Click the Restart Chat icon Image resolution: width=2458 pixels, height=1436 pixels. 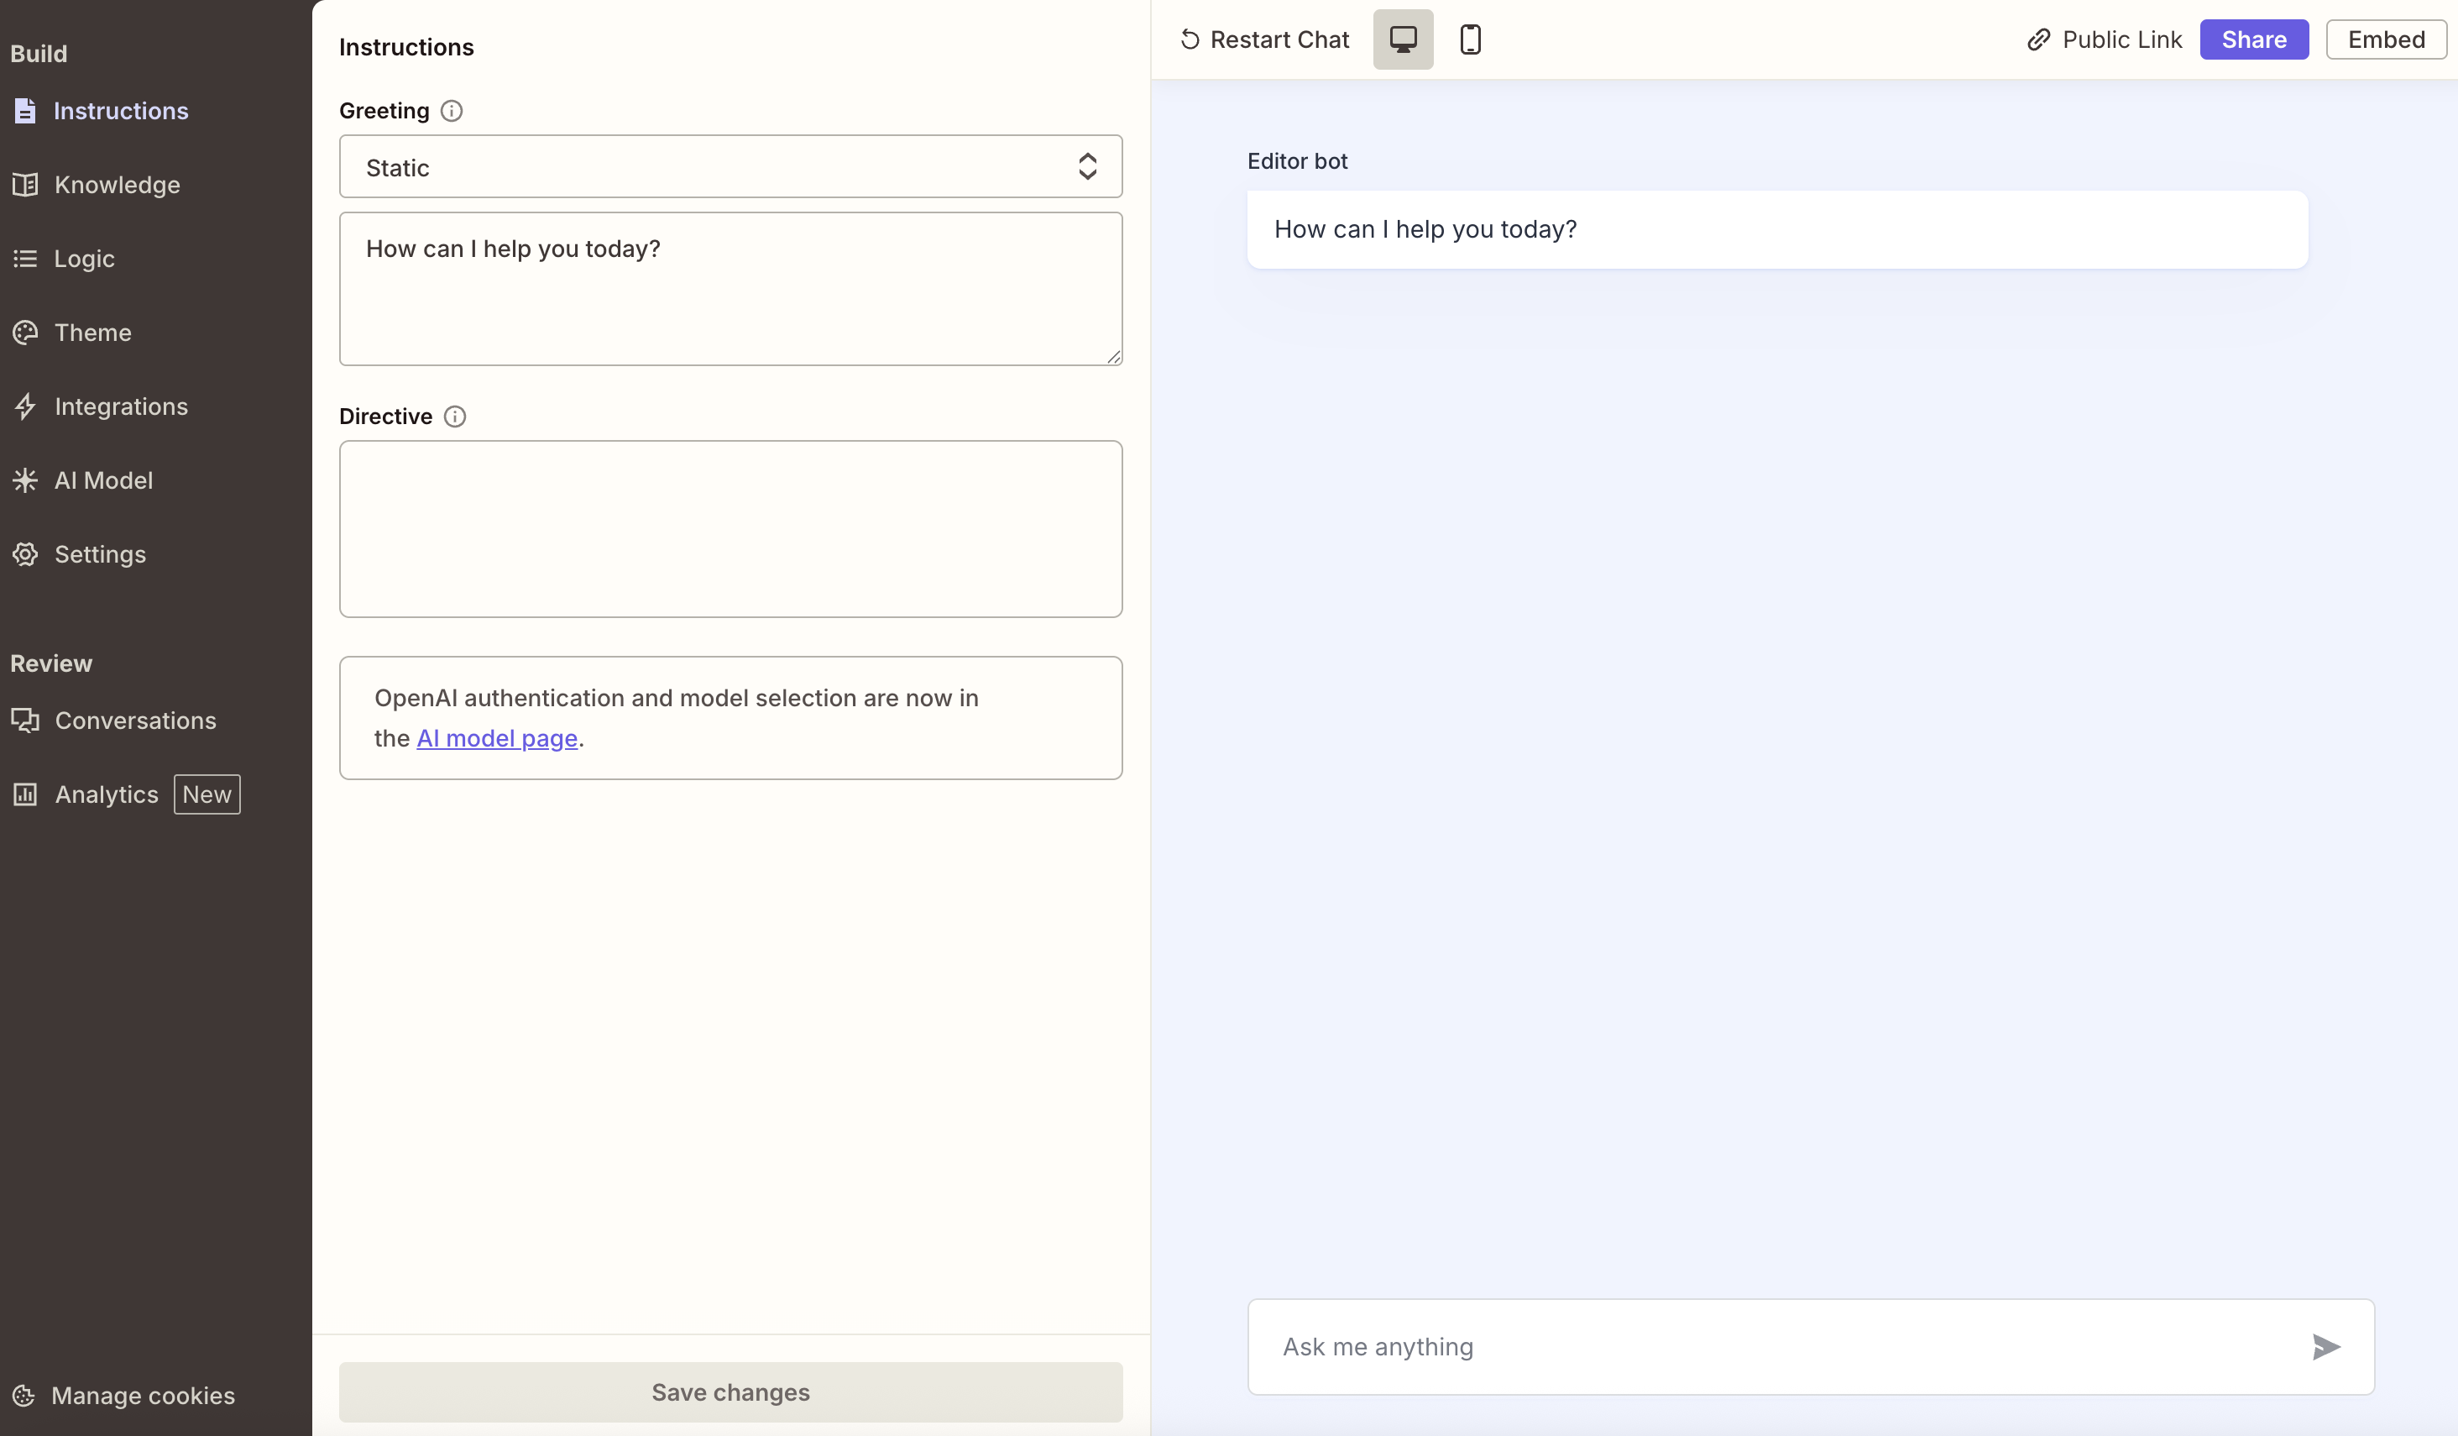[x=1187, y=39]
